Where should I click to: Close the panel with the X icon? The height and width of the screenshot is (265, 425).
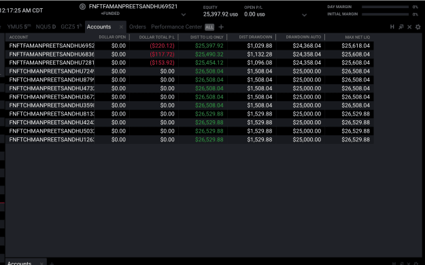(409, 26)
